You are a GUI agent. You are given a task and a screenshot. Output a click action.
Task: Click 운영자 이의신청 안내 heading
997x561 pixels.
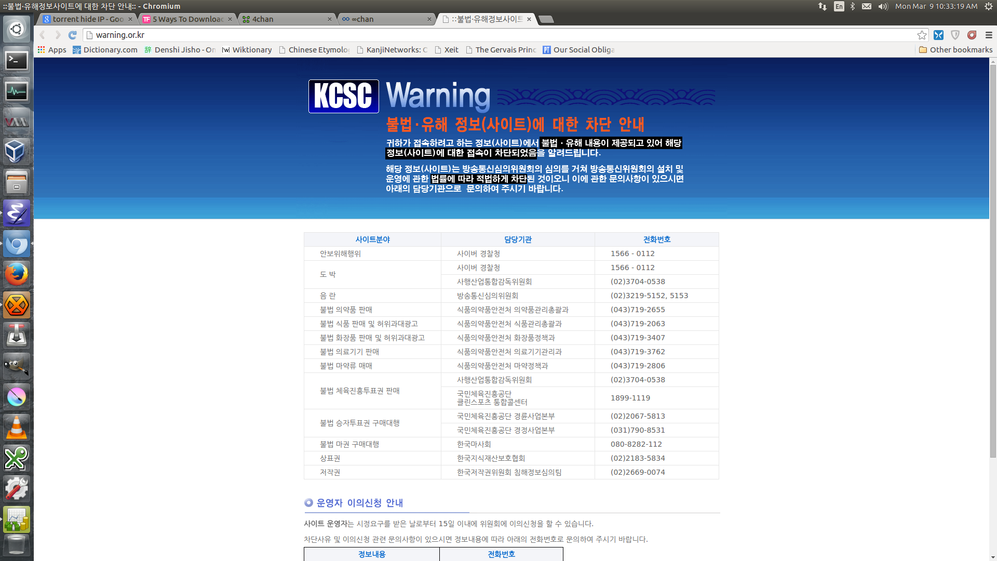[x=360, y=503]
